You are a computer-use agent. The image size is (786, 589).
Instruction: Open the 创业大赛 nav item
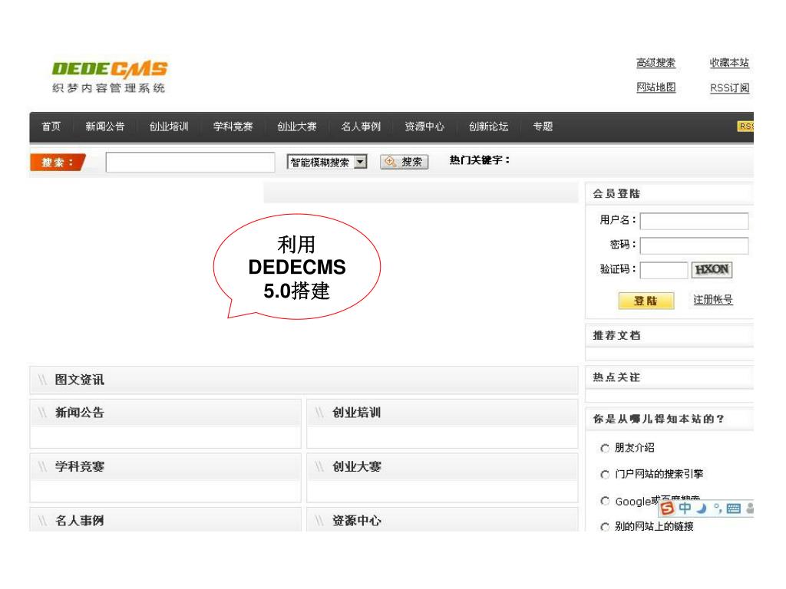[297, 127]
